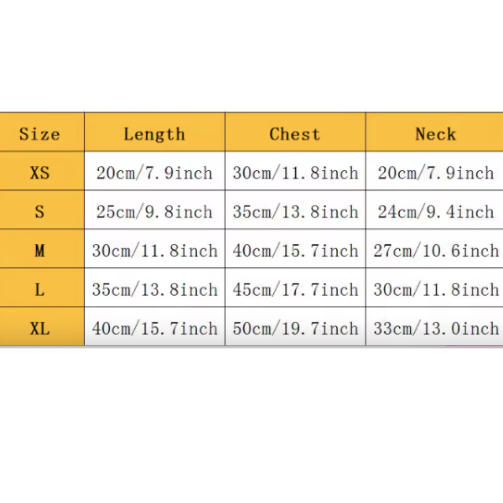Select the XL Neck cell 33cm/13.0inch

(x=435, y=328)
